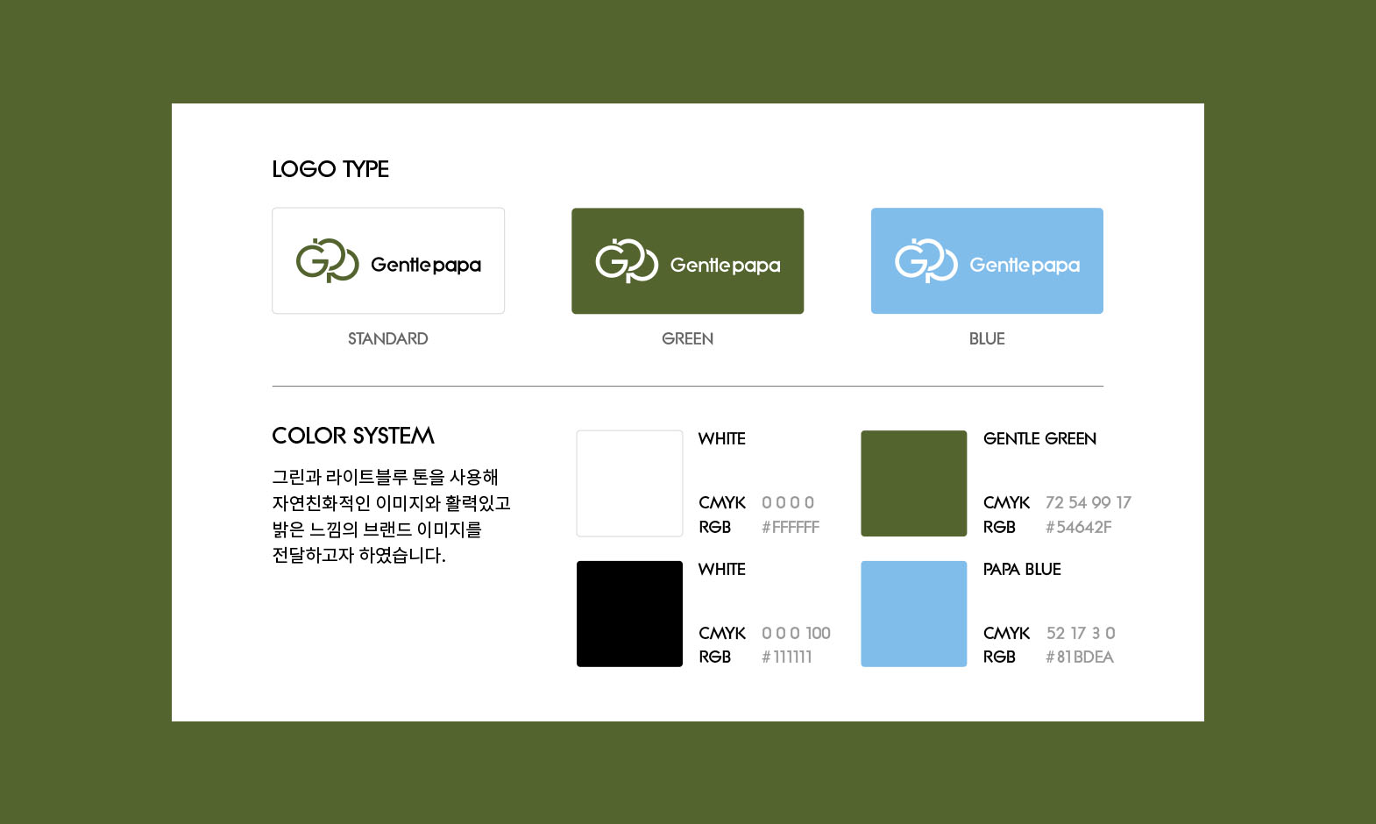Click the GREEN caption under the logo

coord(688,338)
